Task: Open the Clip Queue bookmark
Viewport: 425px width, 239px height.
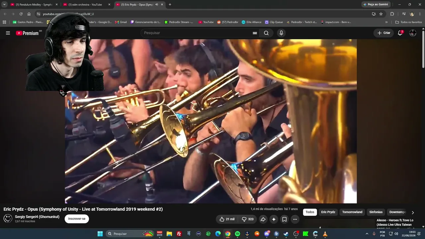Action: pyautogui.click(x=274, y=22)
